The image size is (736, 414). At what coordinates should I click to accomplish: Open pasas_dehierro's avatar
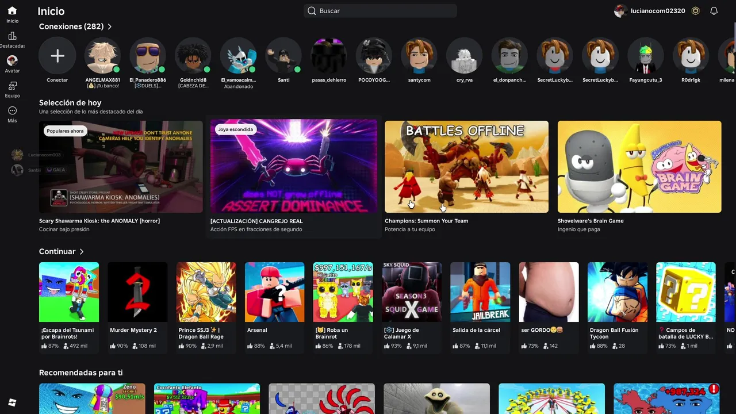point(329,56)
